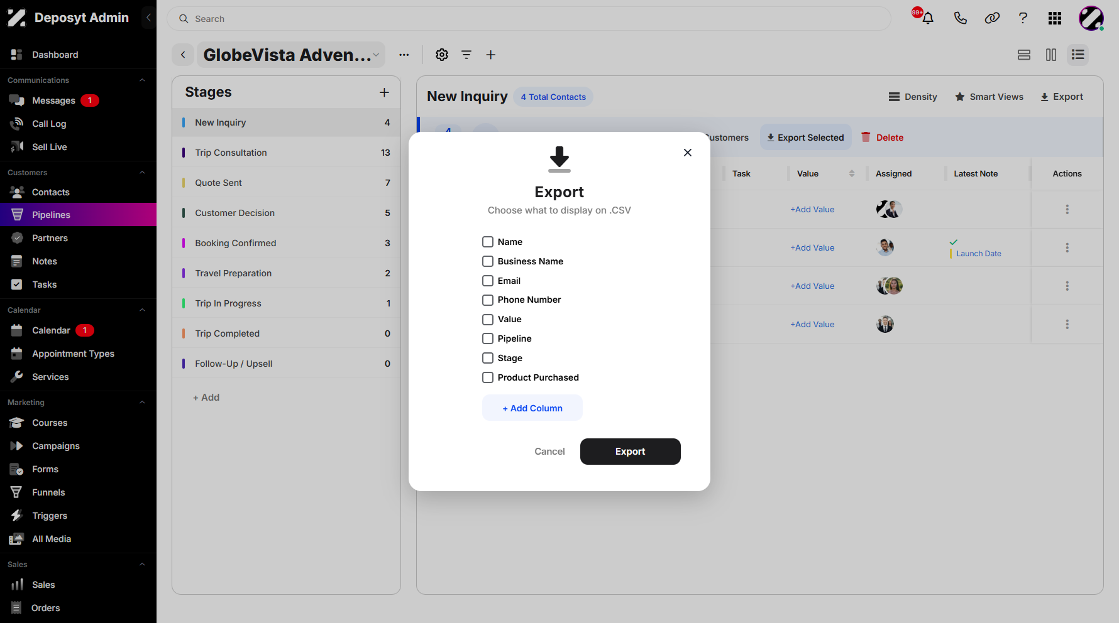Click Cancel in the Export dialog
The height and width of the screenshot is (623, 1119).
[549, 452]
